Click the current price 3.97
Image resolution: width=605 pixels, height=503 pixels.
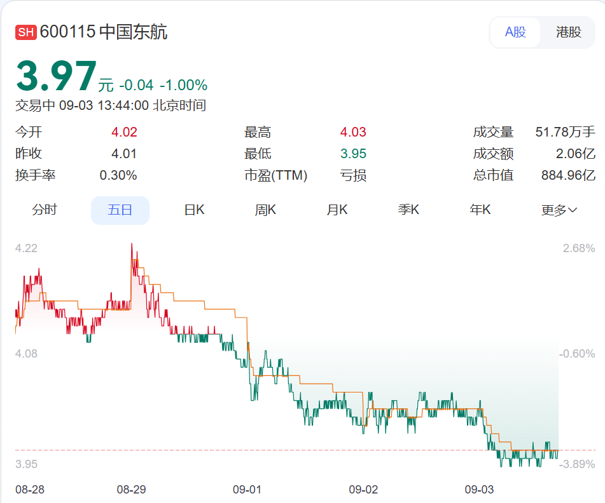click(56, 77)
